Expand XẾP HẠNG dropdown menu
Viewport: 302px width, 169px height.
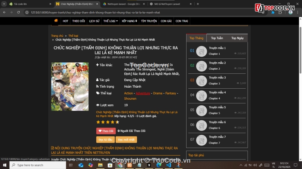(x=129, y=21)
